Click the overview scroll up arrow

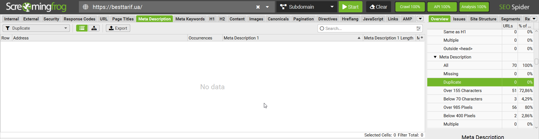click(536, 31)
